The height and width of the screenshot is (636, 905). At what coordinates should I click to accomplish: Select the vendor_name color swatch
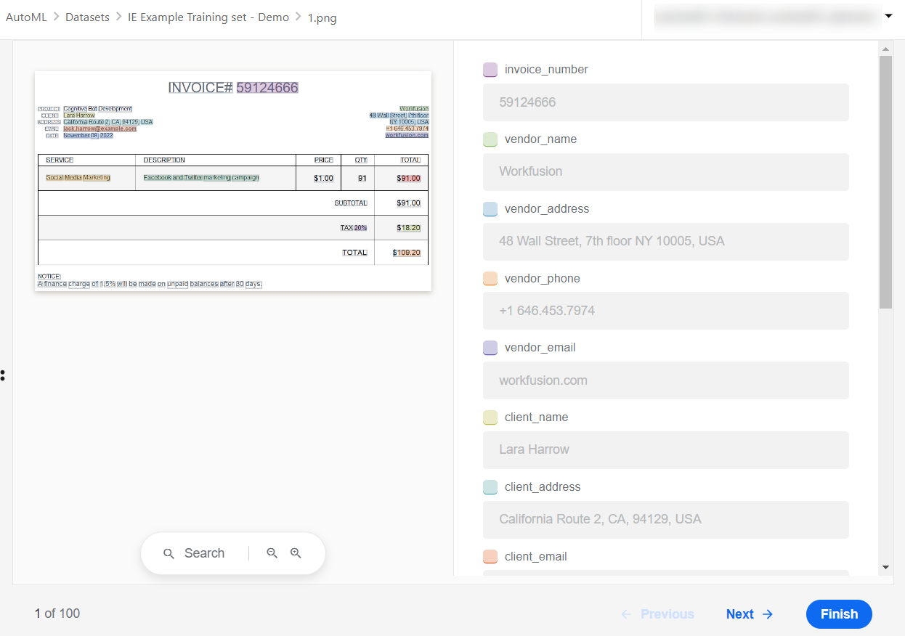tap(490, 139)
